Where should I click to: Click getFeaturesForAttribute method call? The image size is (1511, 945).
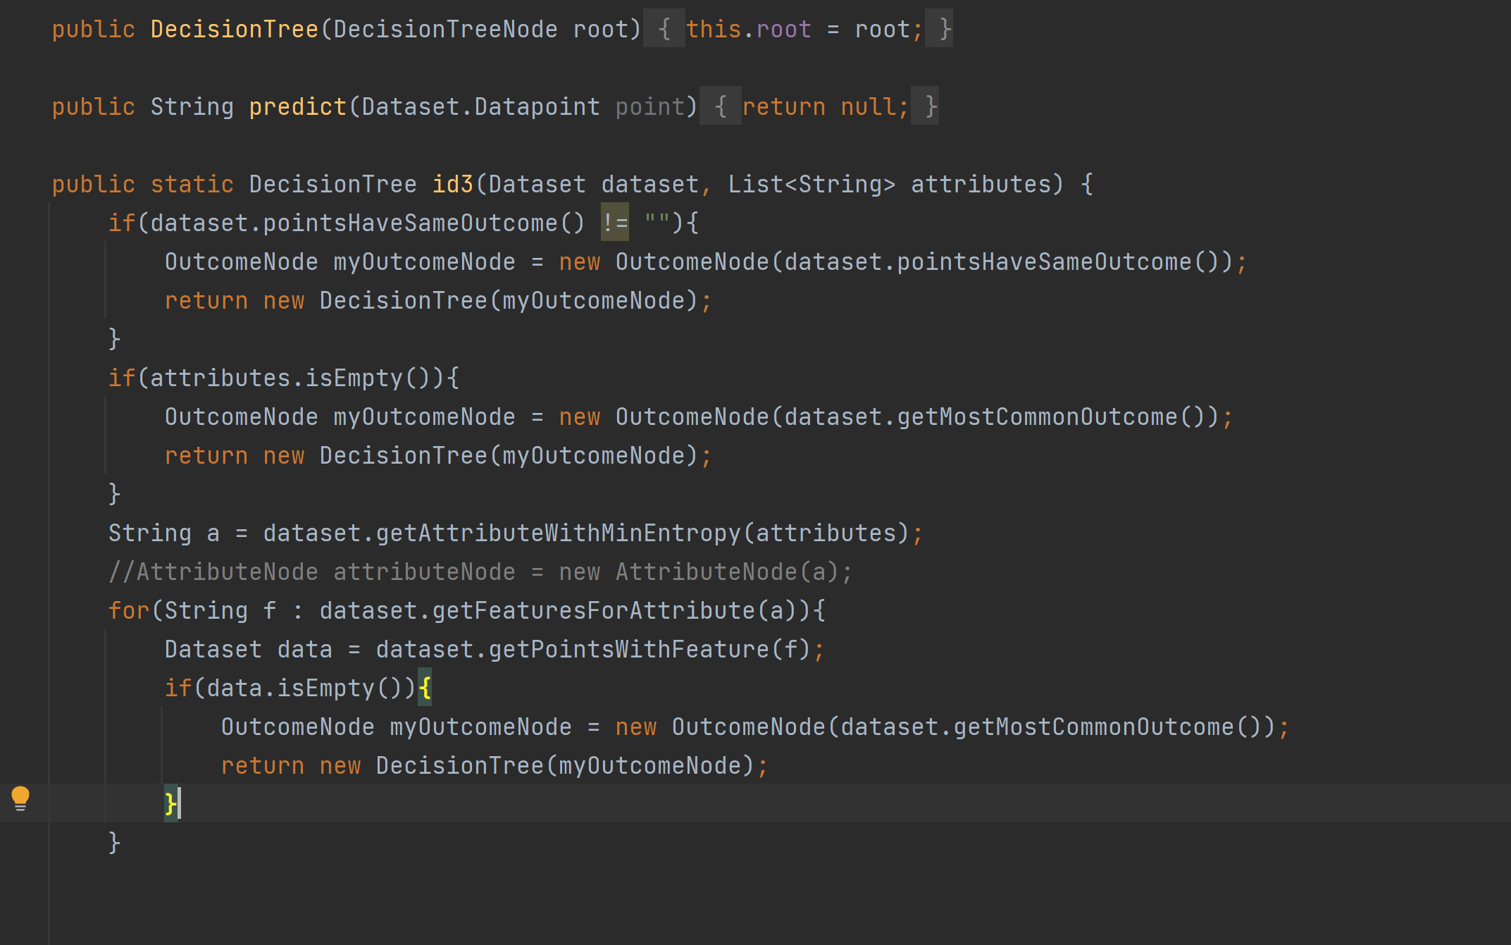(x=593, y=610)
